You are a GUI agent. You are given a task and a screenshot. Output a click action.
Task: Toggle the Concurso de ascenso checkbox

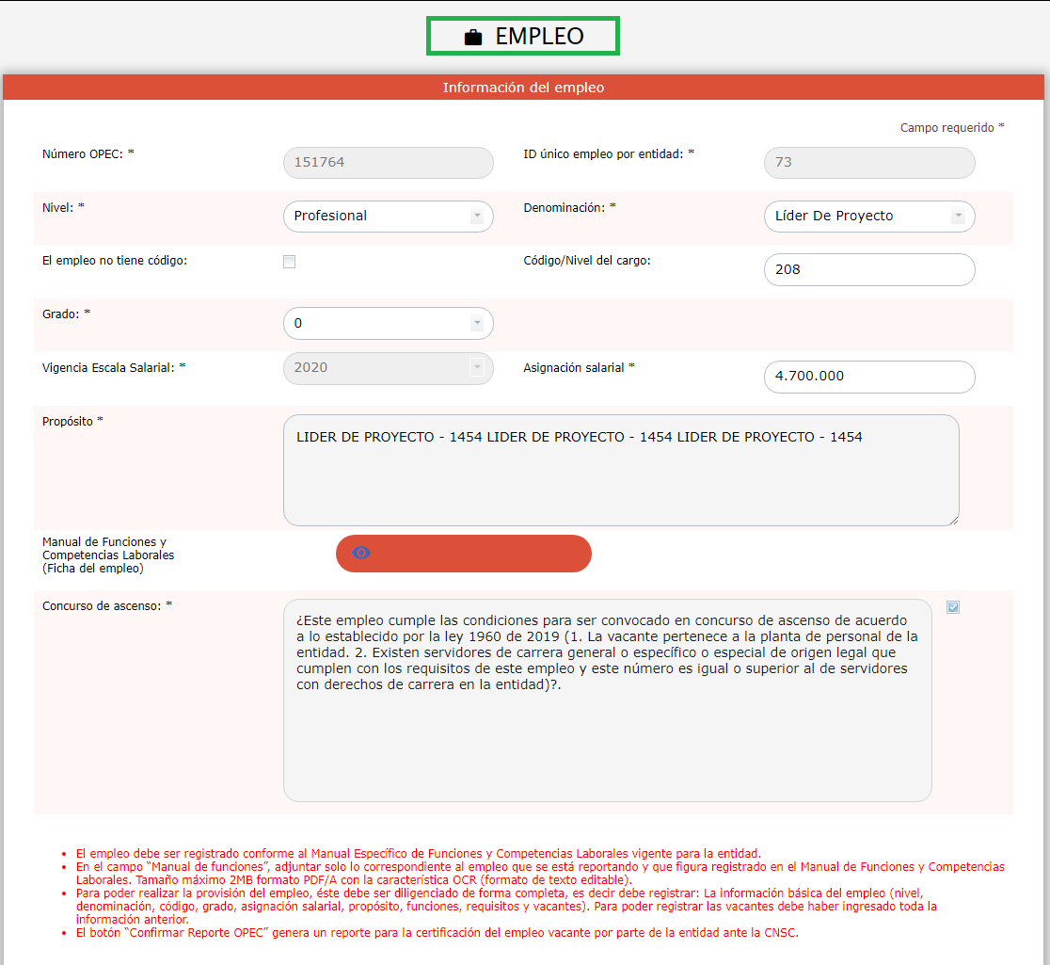(x=953, y=607)
